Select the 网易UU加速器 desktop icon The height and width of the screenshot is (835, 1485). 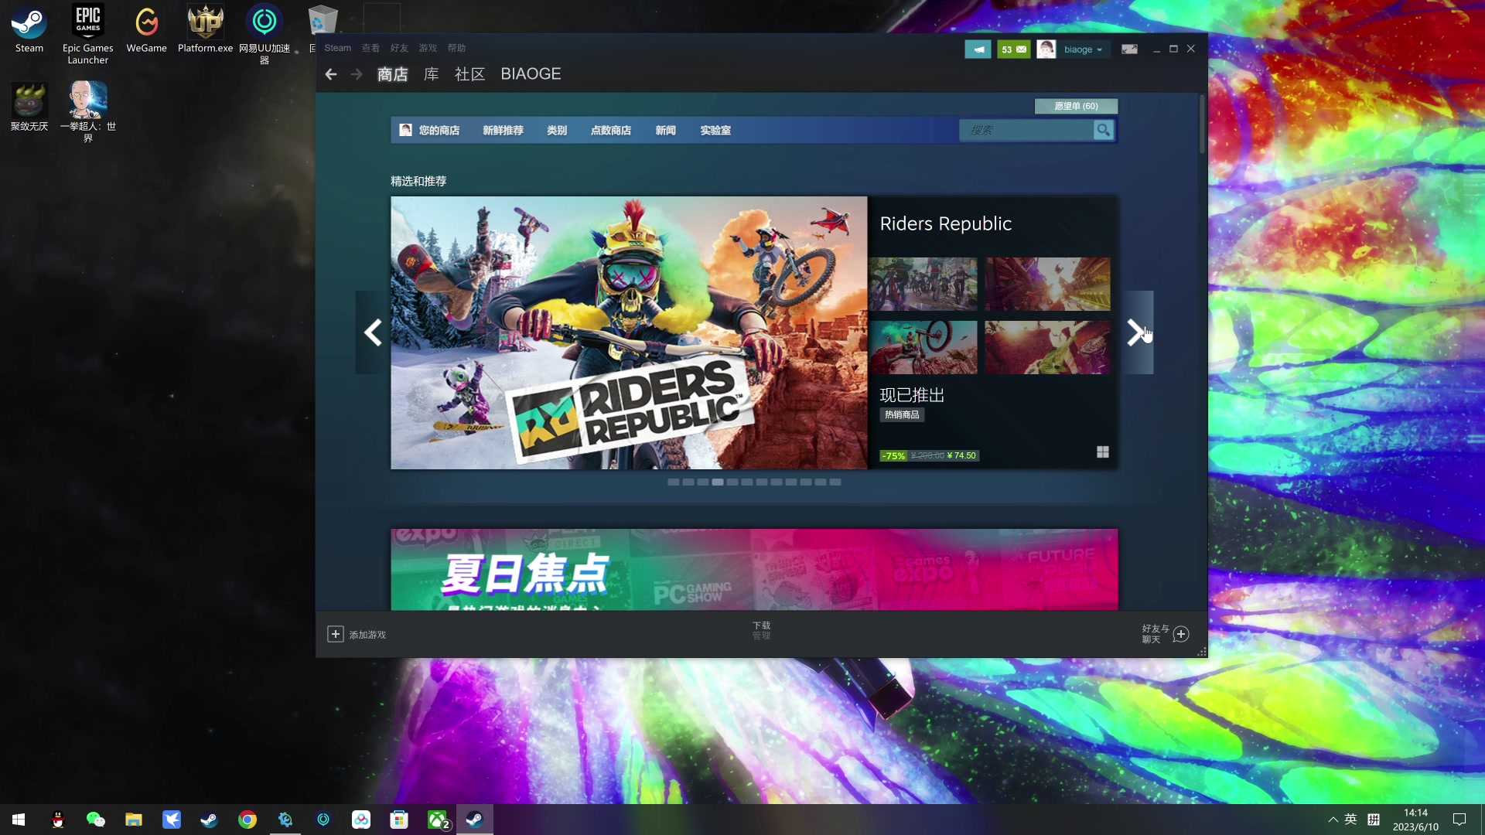point(265,35)
